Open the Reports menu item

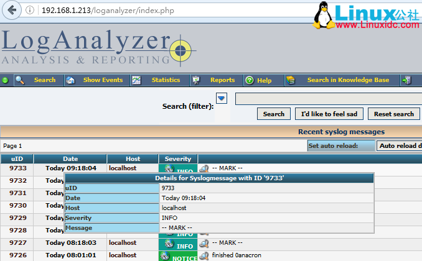pyautogui.click(x=222, y=80)
